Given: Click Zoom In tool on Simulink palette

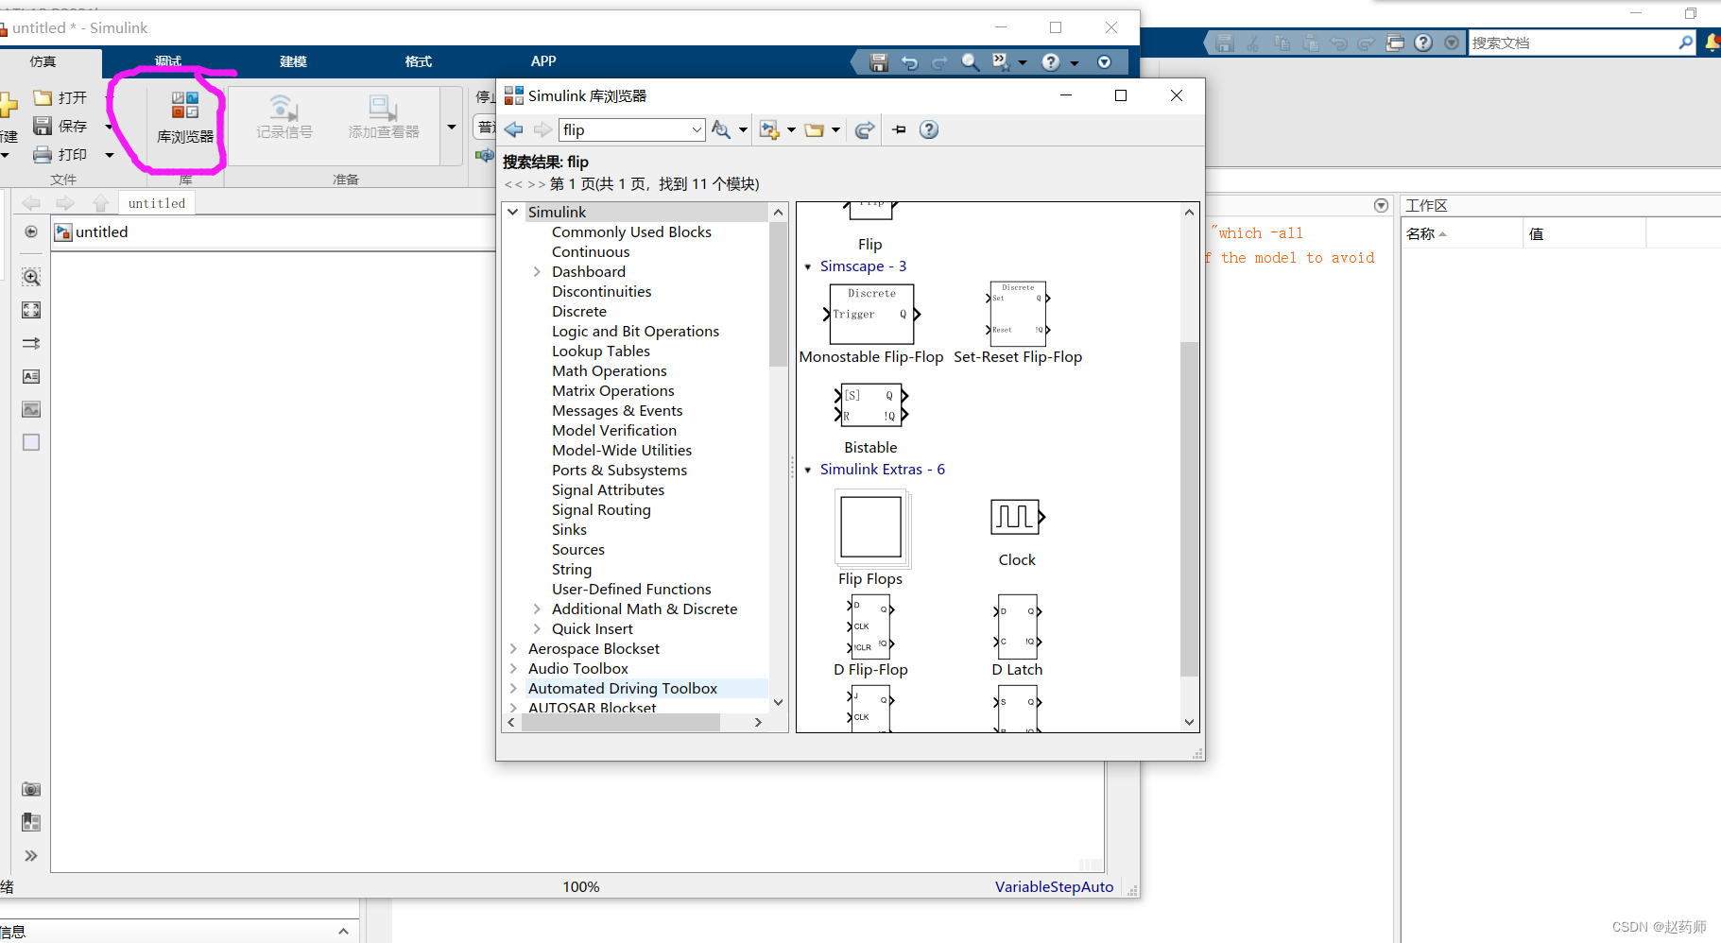Looking at the screenshot, I should coord(31,277).
